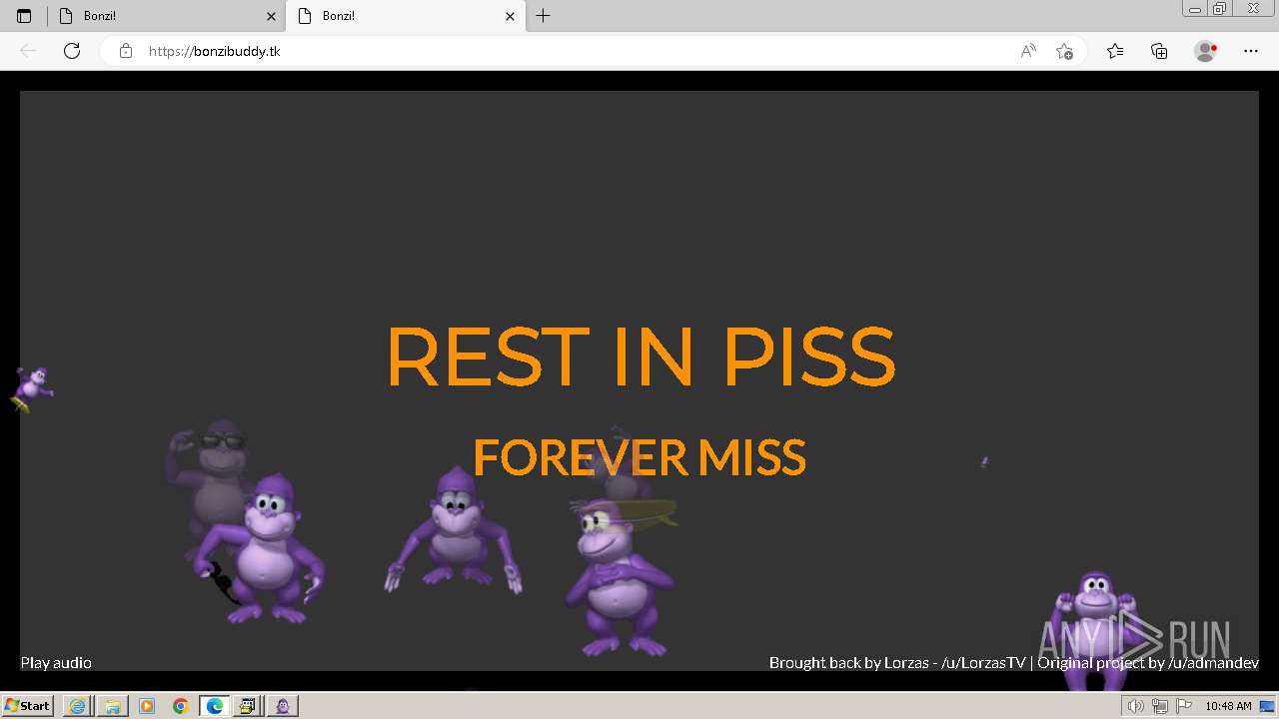
Task: View site information lock icon
Action: tap(126, 51)
